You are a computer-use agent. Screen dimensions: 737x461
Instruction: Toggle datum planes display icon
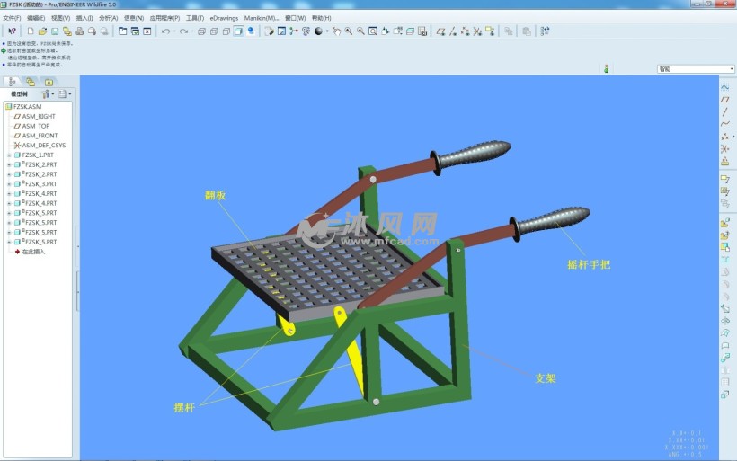tap(440, 31)
